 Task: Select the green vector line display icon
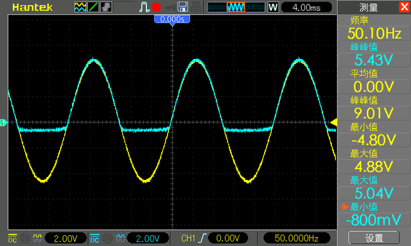[x=93, y=7]
